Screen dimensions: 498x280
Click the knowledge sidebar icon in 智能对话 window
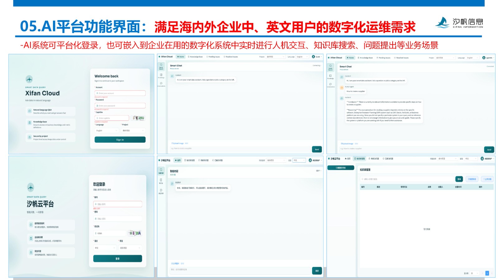pyautogui.click(x=161, y=181)
